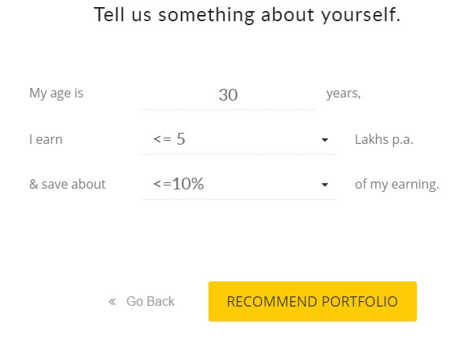This screenshot has height=338, width=472.
Task: Click the 'My age is' label
Action: [57, 94]
